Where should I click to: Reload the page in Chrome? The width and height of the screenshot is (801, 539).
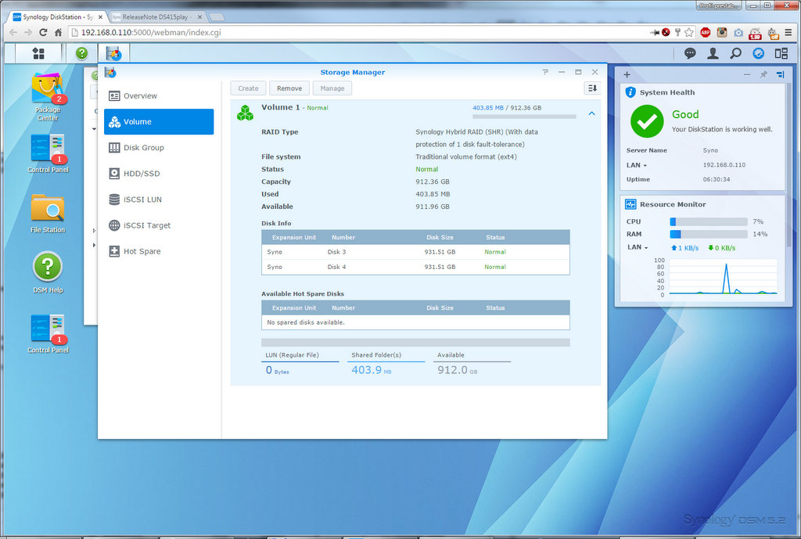point(44,32)
